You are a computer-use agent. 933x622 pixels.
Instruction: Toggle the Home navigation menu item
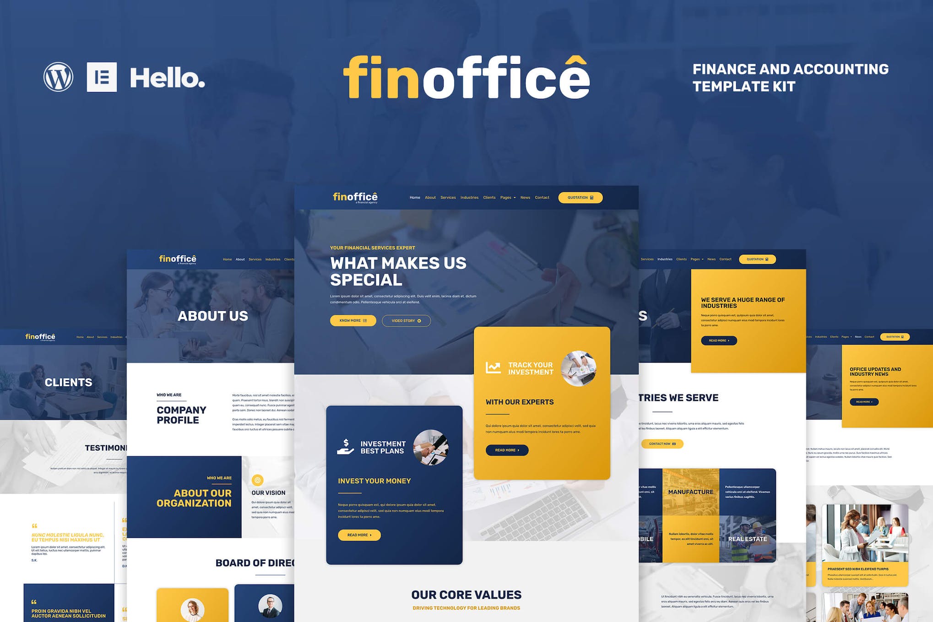[x=414, y=197]
